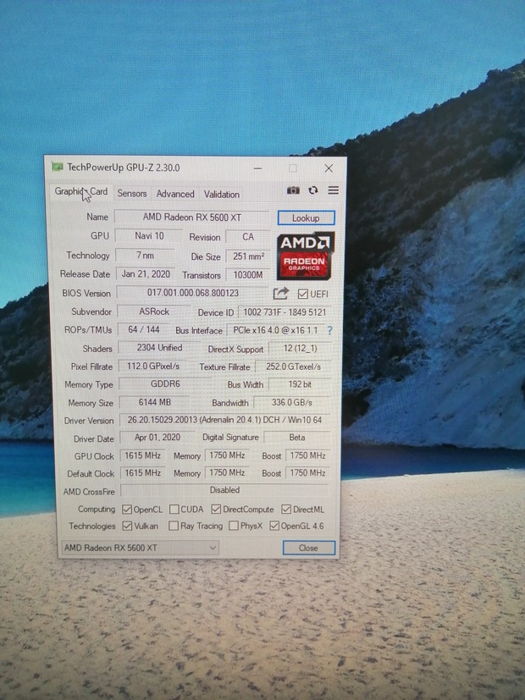525x700 pixels.
Task: Click the Bus Interface question mark
Action: coord(330,330)
